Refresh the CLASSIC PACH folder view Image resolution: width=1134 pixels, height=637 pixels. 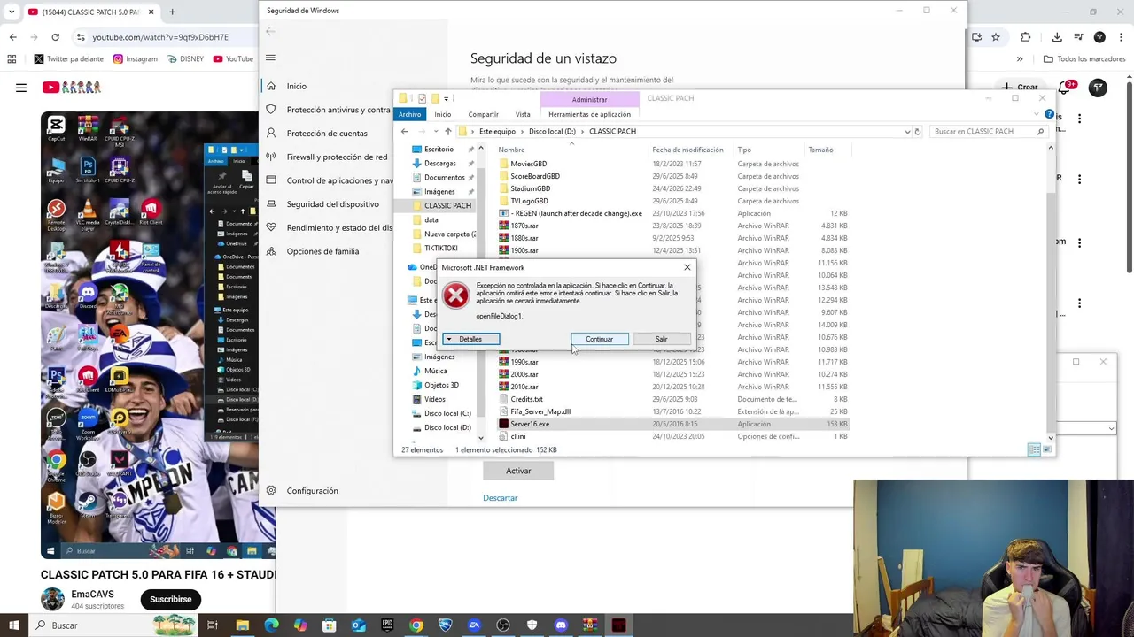point(918,131)
